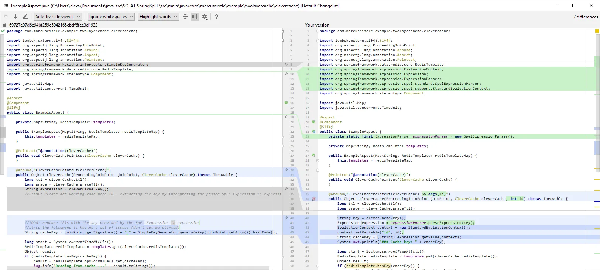The image size is (600, 270).
Task: Toggle the yellow inspection status square at top right
Action: point(597,31)
